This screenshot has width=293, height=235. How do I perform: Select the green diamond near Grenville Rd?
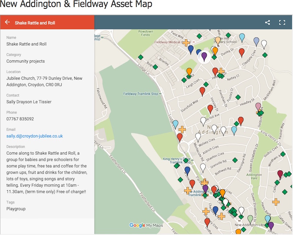[235, 160]
